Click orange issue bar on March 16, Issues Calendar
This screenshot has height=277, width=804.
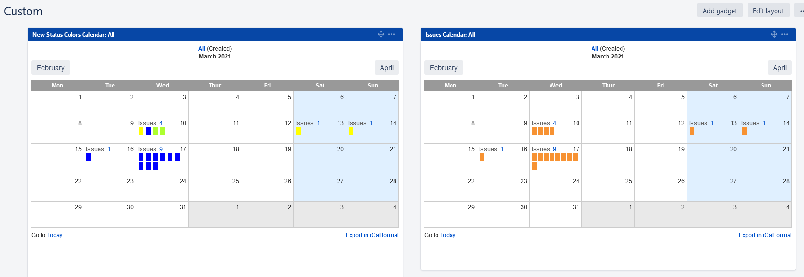tap(482, 157)
